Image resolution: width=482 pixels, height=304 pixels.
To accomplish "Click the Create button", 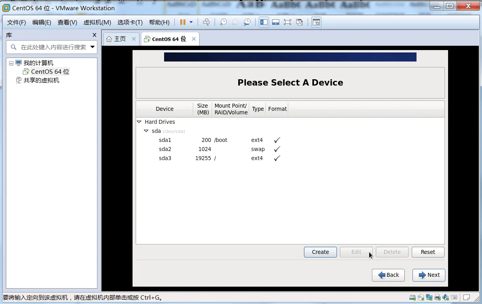I will [320, 252].
